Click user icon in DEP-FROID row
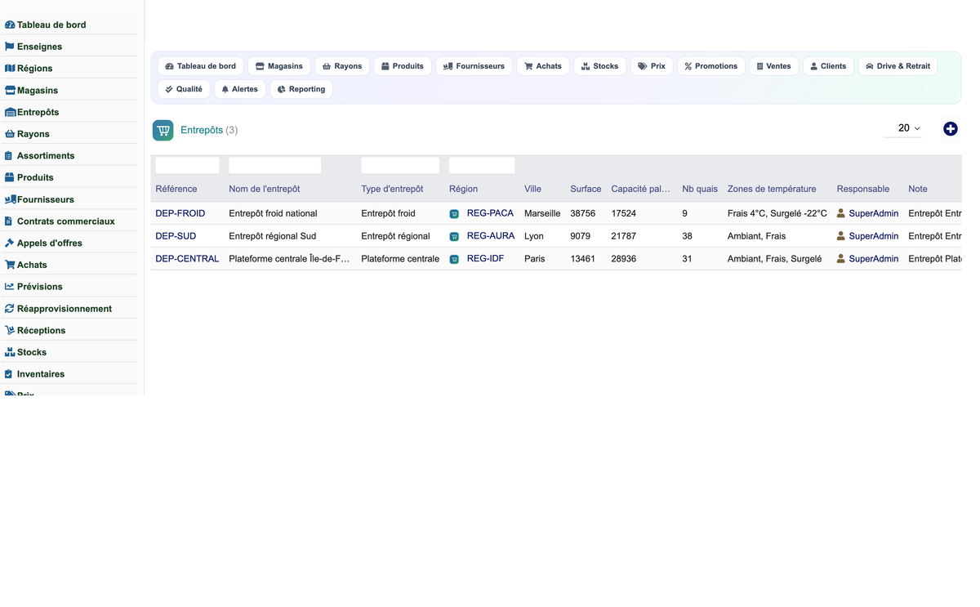The image size is (980, 607). click(841, 213)
